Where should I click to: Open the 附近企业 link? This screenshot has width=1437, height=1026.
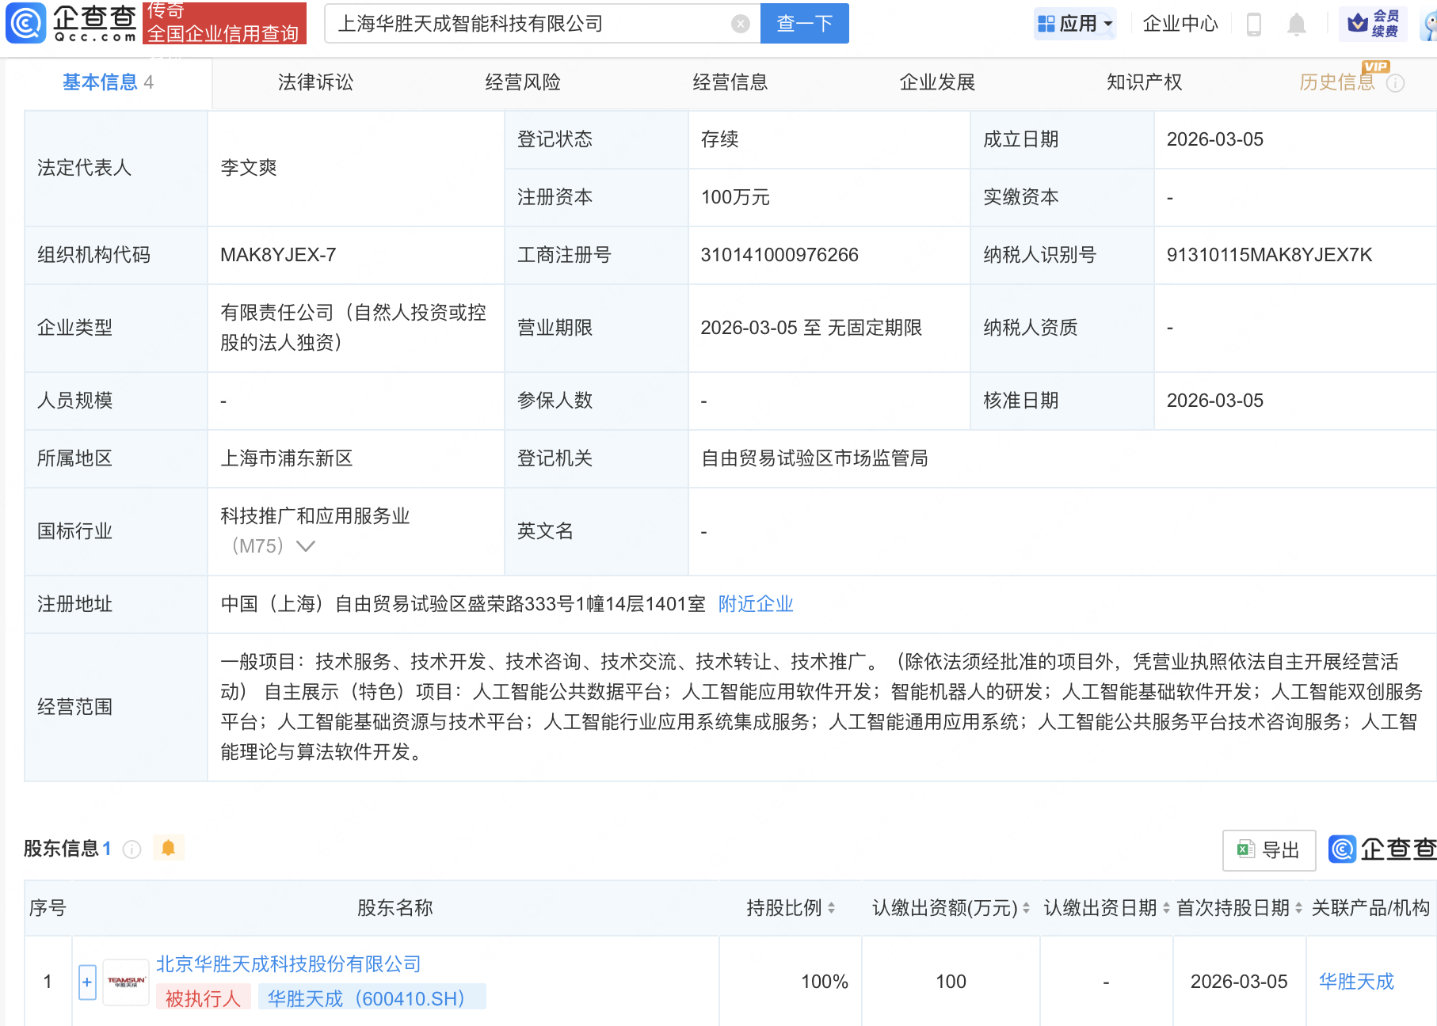point(755,604)
